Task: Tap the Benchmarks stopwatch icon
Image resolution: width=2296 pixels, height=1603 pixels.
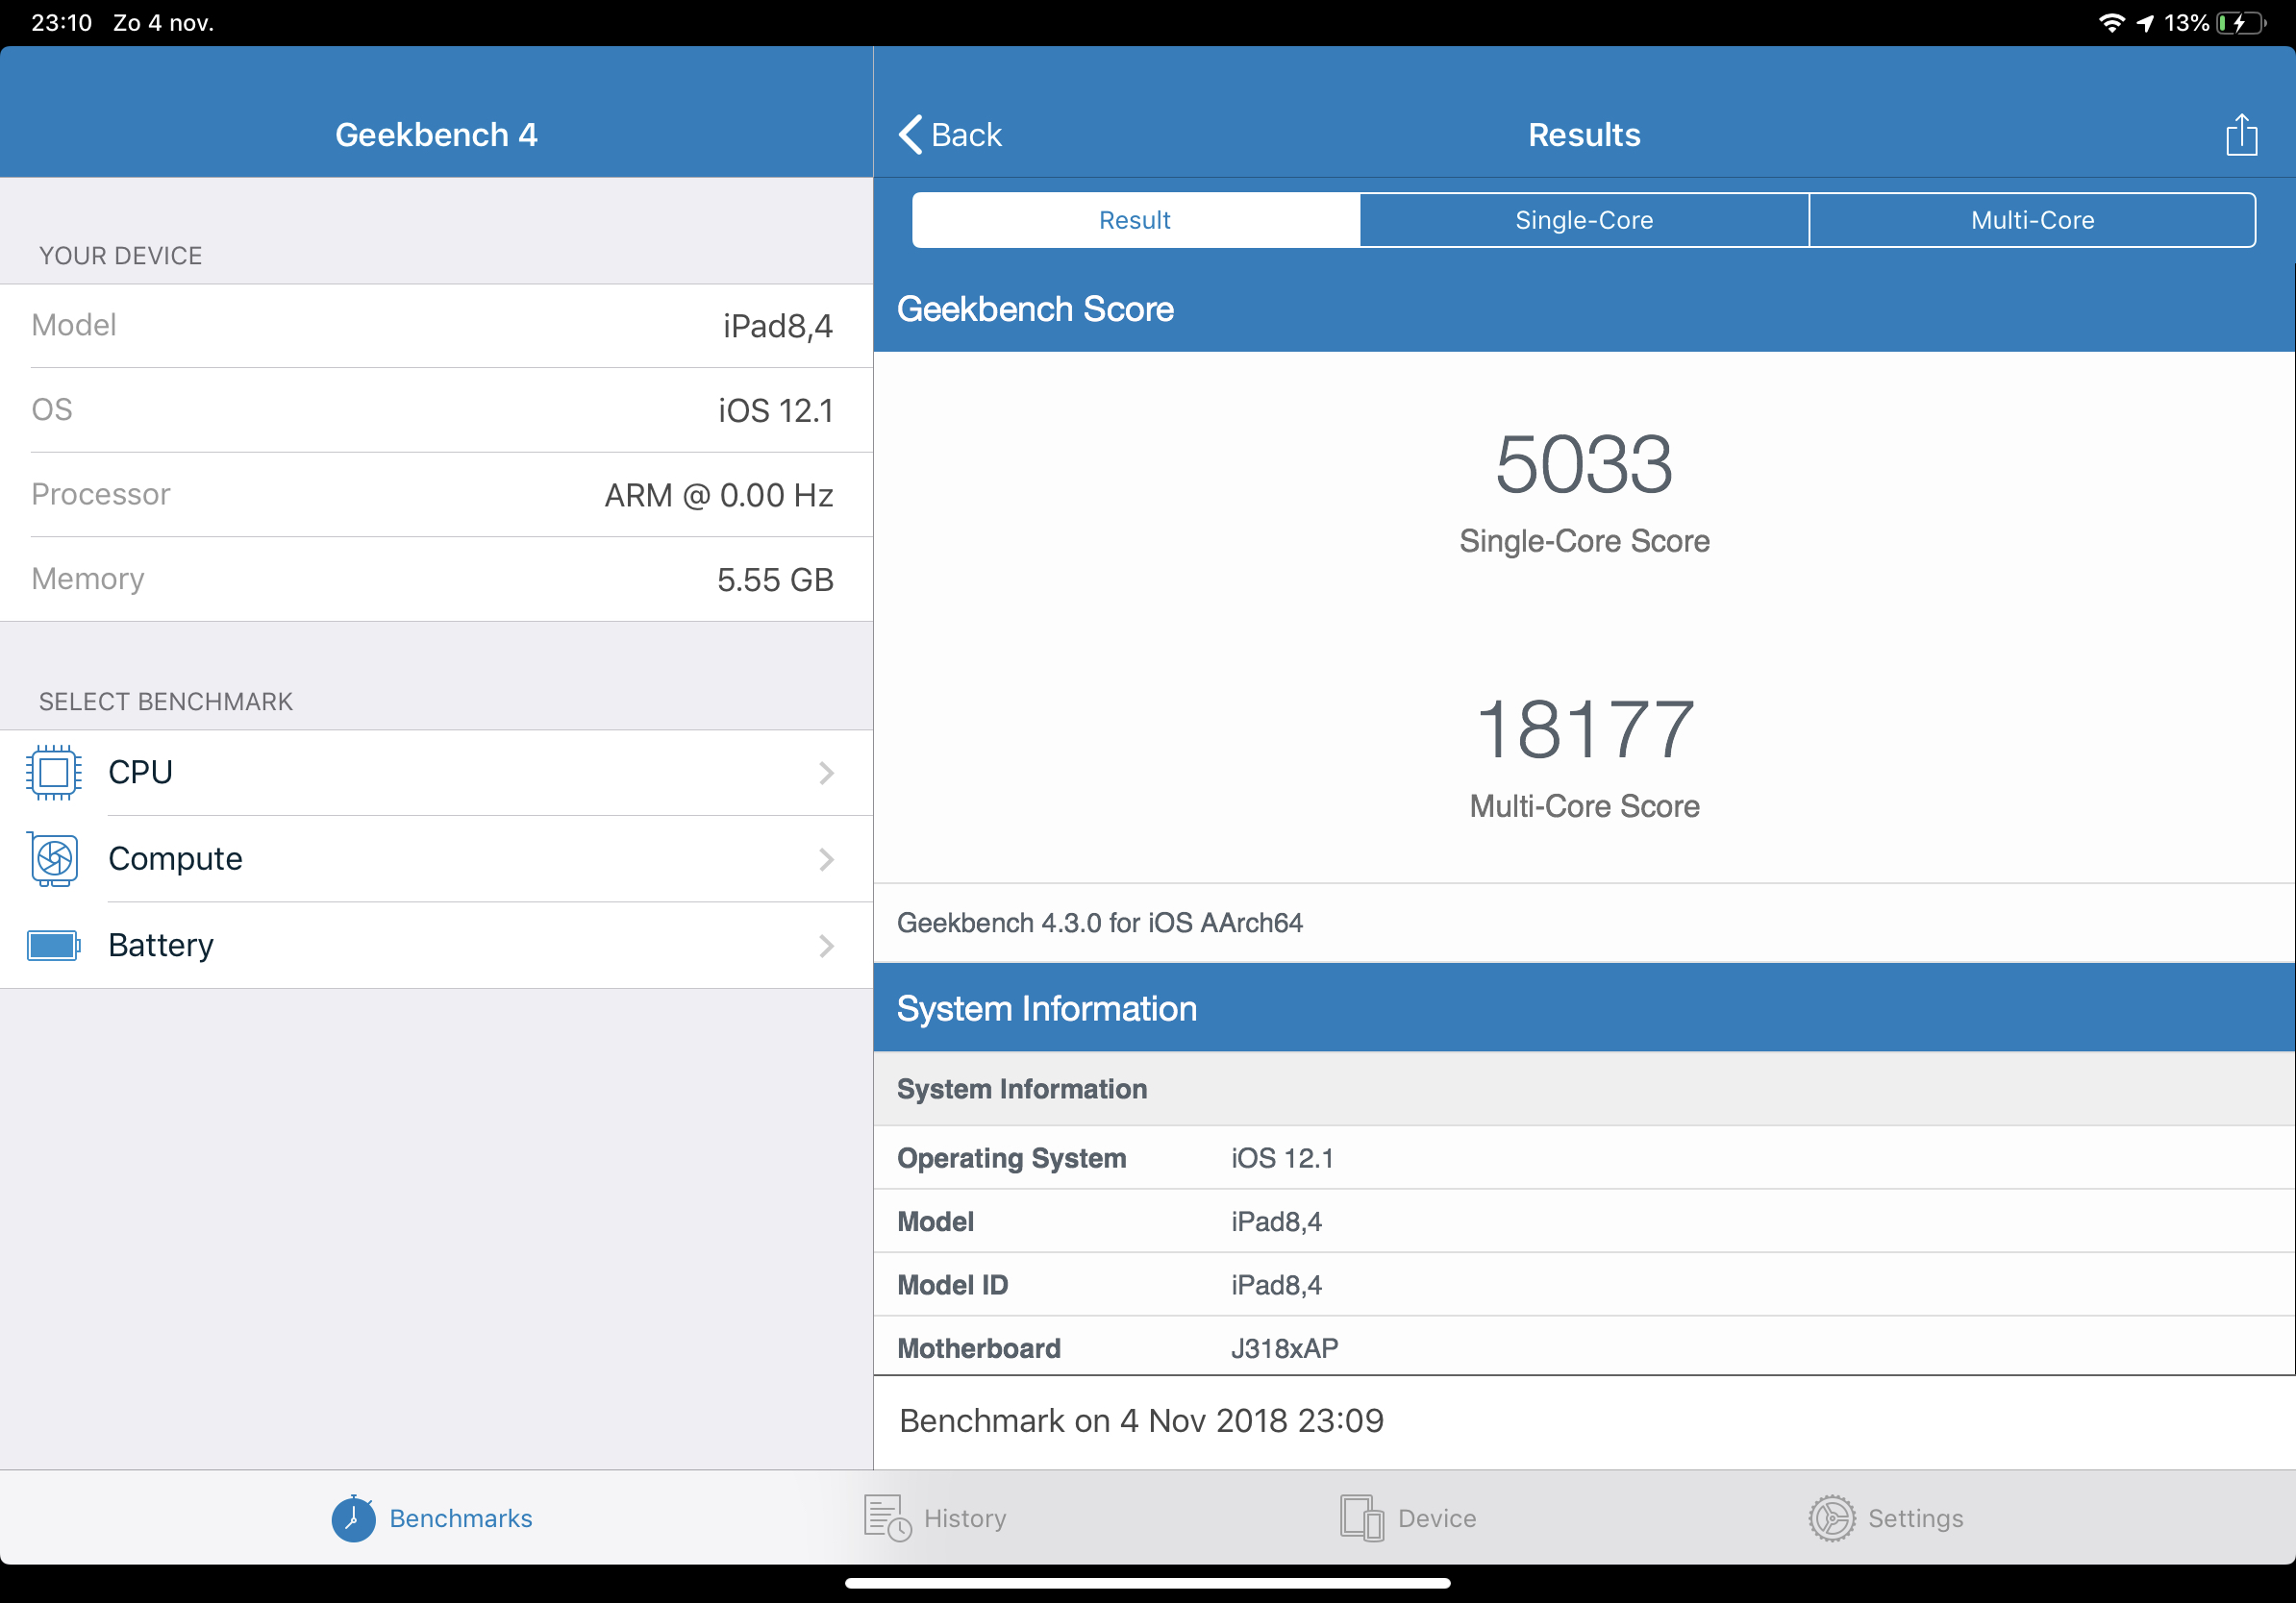Action: (353, 1518)
